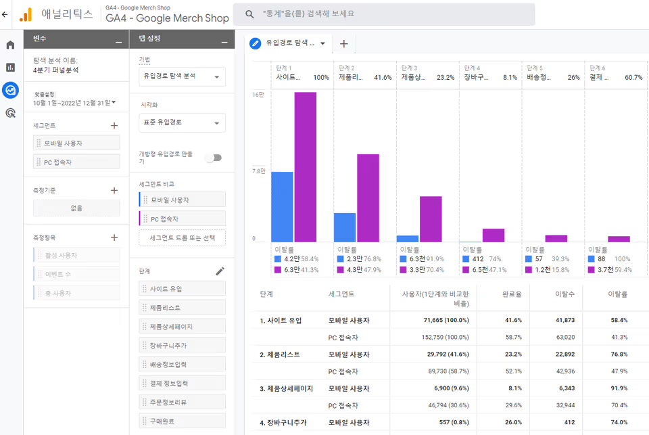Go to the Home icon in left sidebar
The image size is (649, 435).
(x=10, y=45)
